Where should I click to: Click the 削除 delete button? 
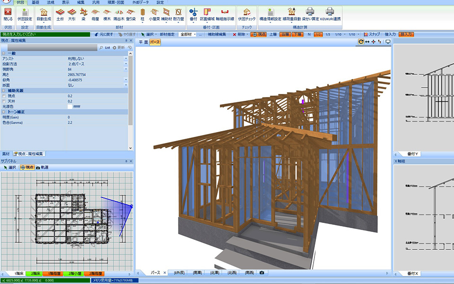pos(239,35)
